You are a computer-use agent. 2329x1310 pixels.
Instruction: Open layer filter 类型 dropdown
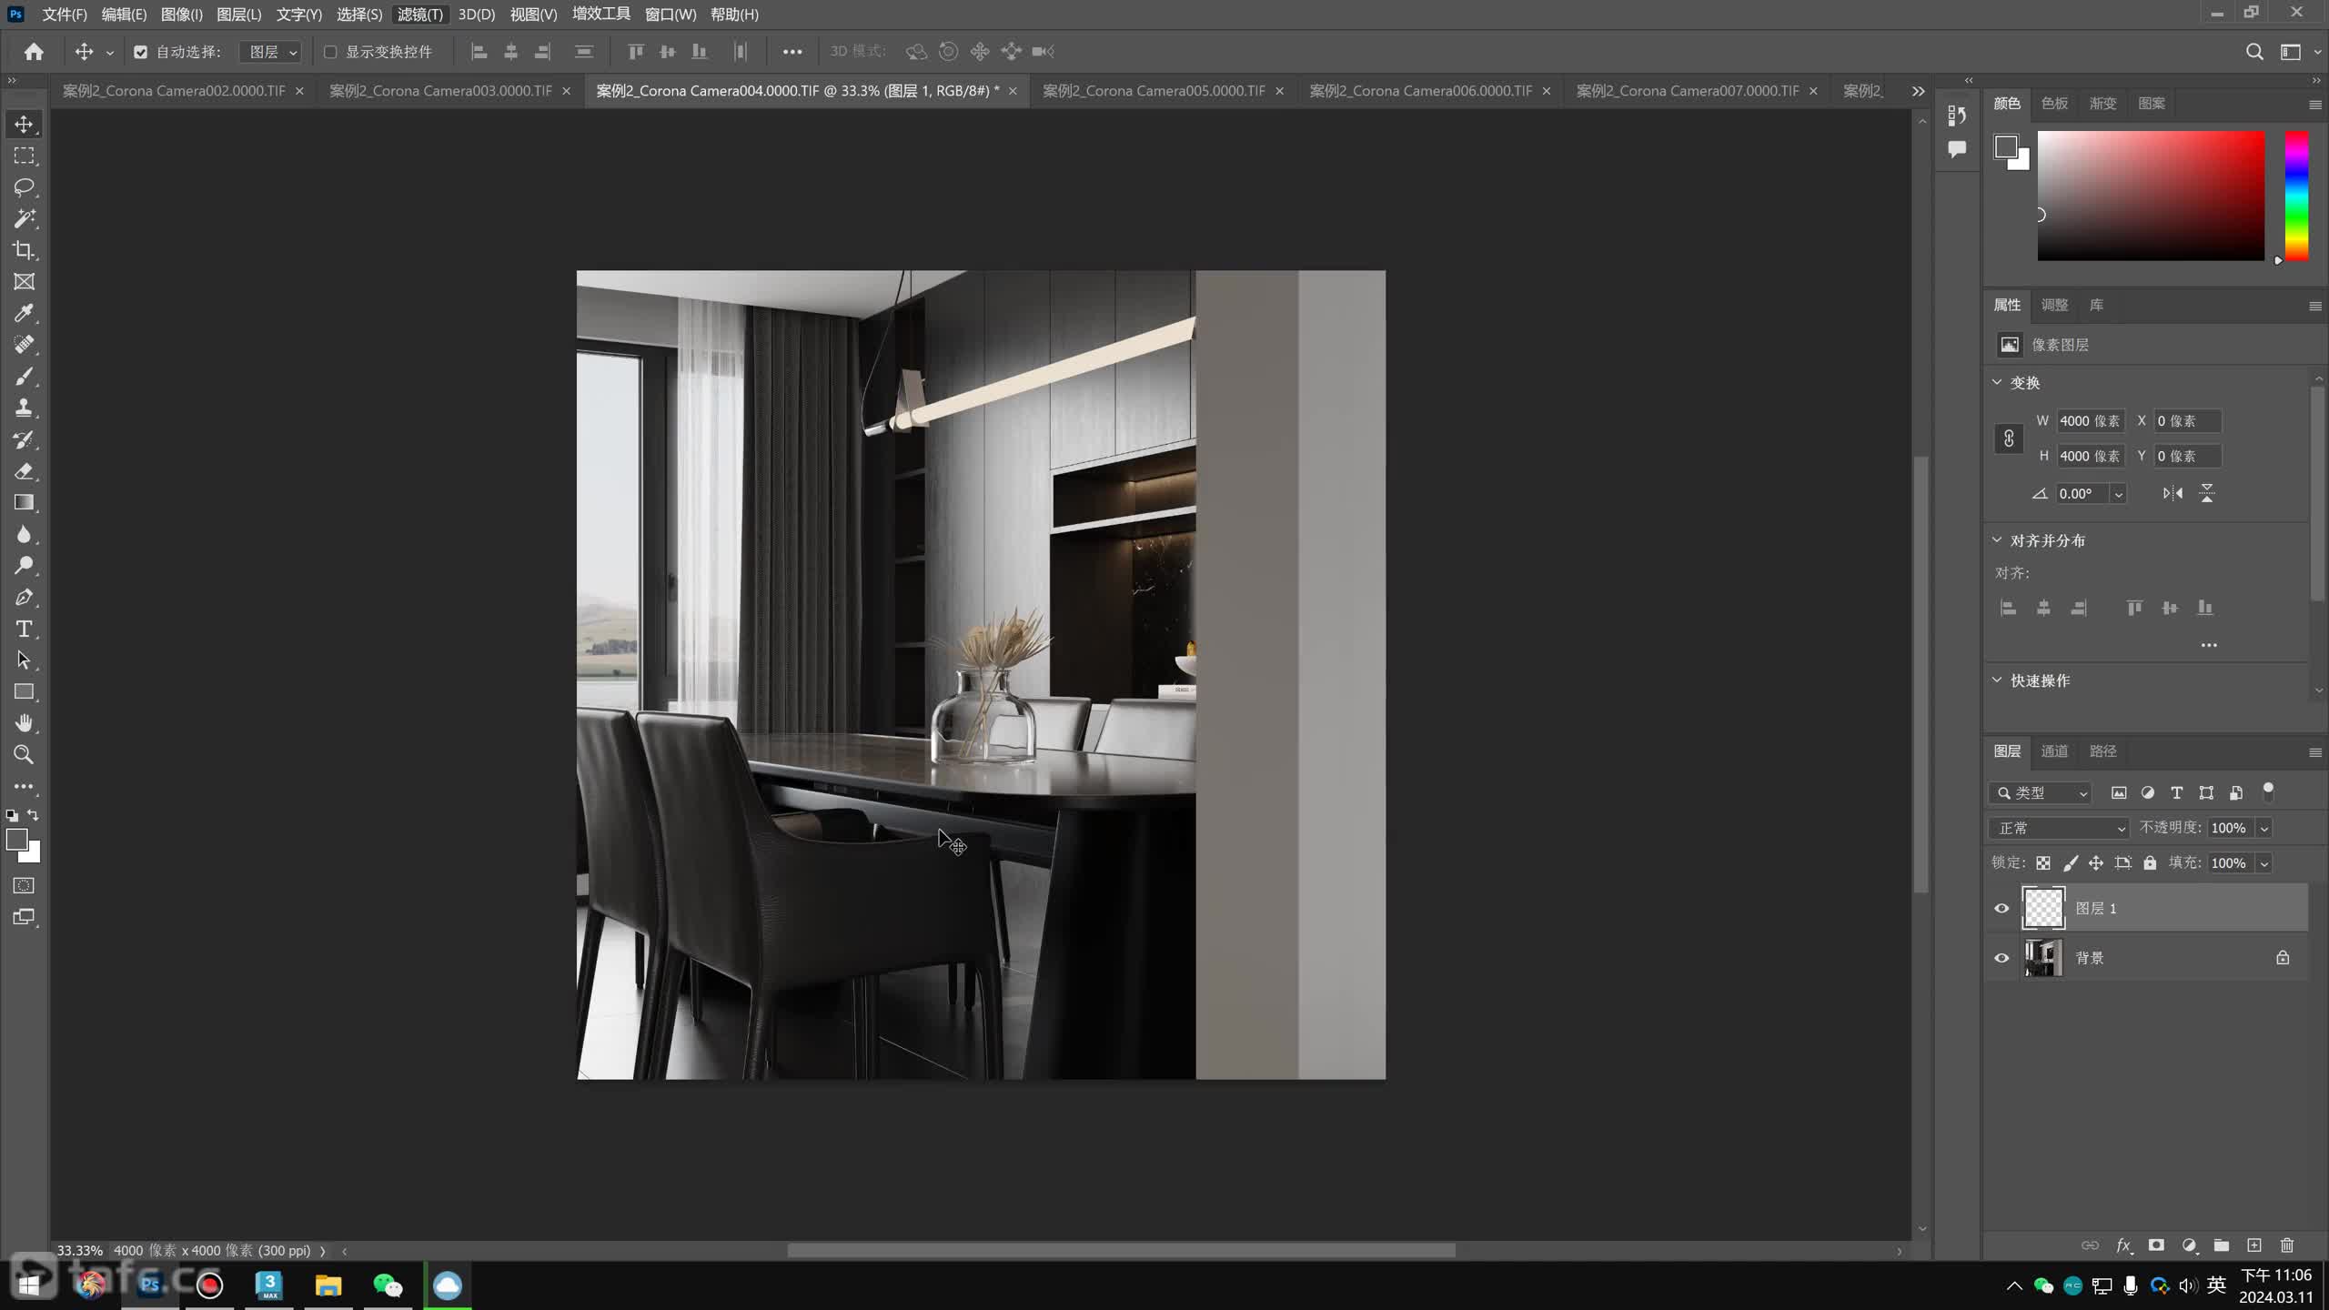coord(2041,792)
